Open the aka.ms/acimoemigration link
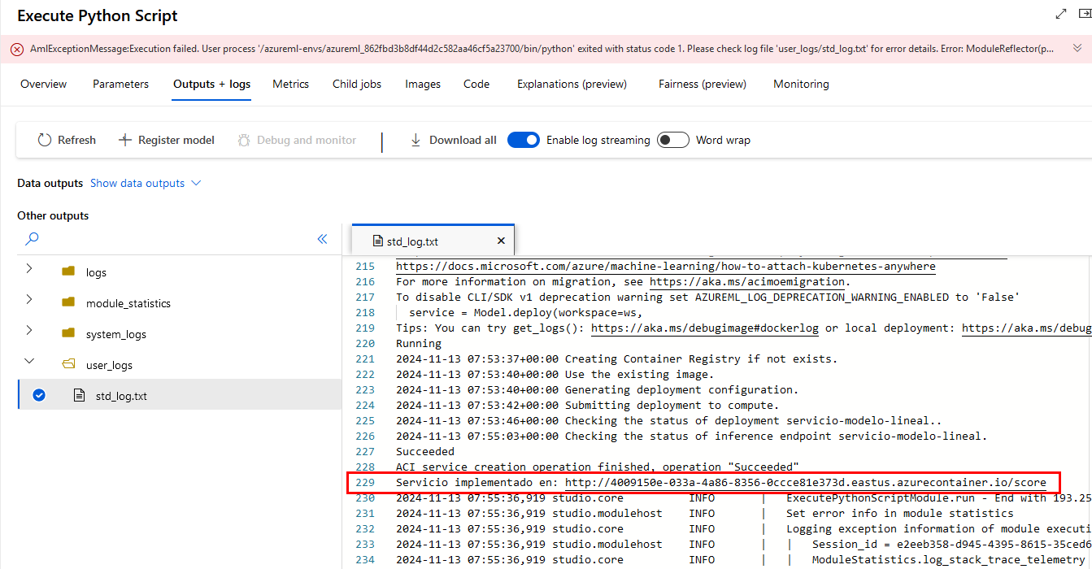Image resolution: width=1092 pixels, height=569 pixels. pyautogui.click(x=747, y=282)
